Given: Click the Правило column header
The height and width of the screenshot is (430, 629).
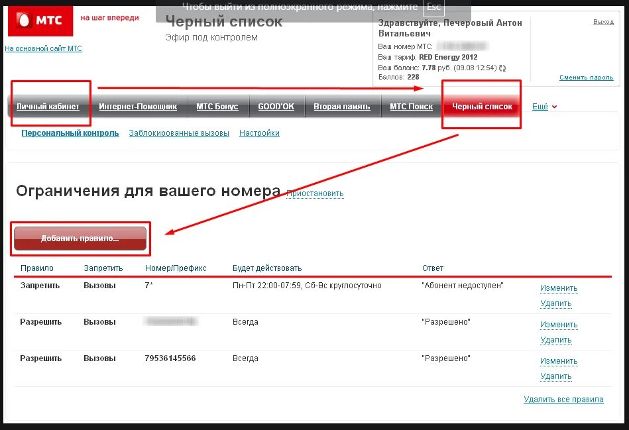Looking at the screenshot, I should pyautogui.click(x=37, y=268).
